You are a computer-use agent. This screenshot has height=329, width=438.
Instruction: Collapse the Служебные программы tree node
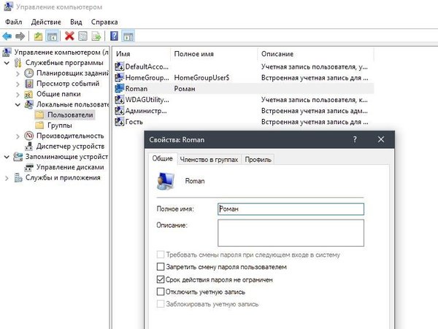tap(7, 63)
